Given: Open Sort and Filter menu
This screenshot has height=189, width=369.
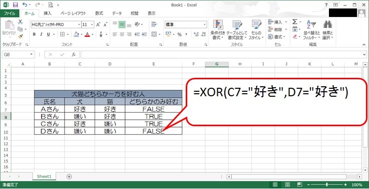Looking at the screenshot, I should tap(311, 30).
